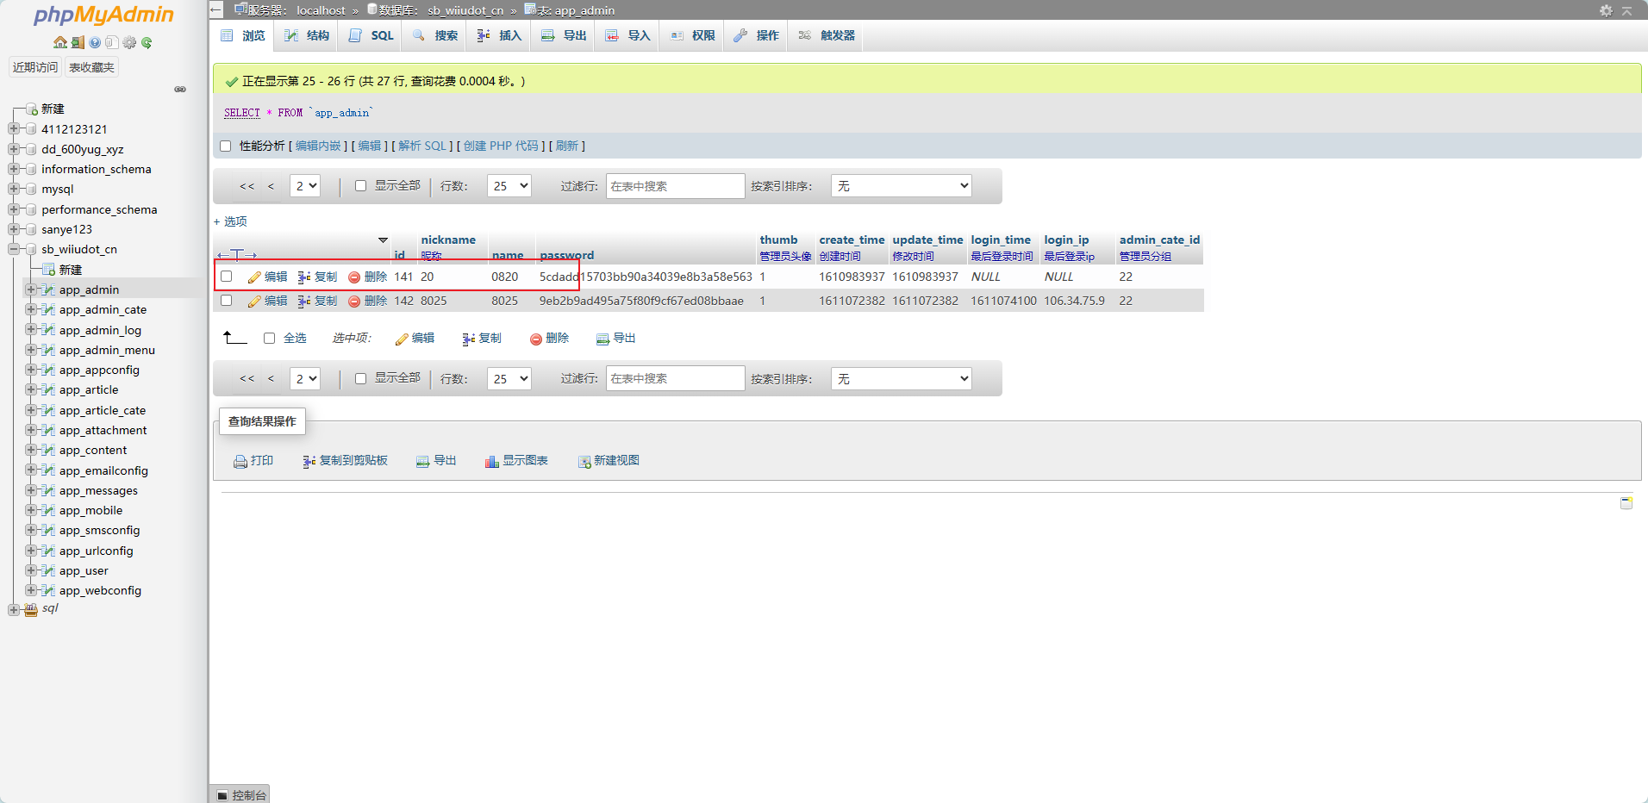This screenshot has height=803, width=1648.
Task: Check the 全选 select-all checkbox
Action: pyautogui.click(x=270, y=339)
